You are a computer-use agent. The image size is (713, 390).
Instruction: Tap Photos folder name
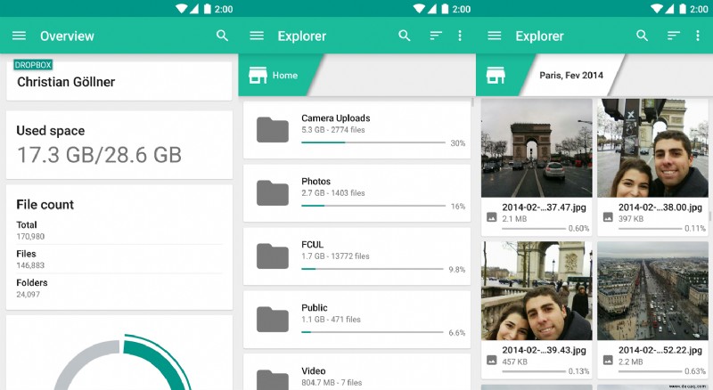click(x=316, y=182)
